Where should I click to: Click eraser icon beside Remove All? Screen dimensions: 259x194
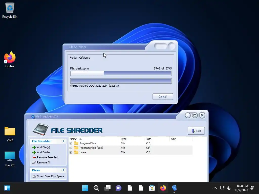pos(34,162)
